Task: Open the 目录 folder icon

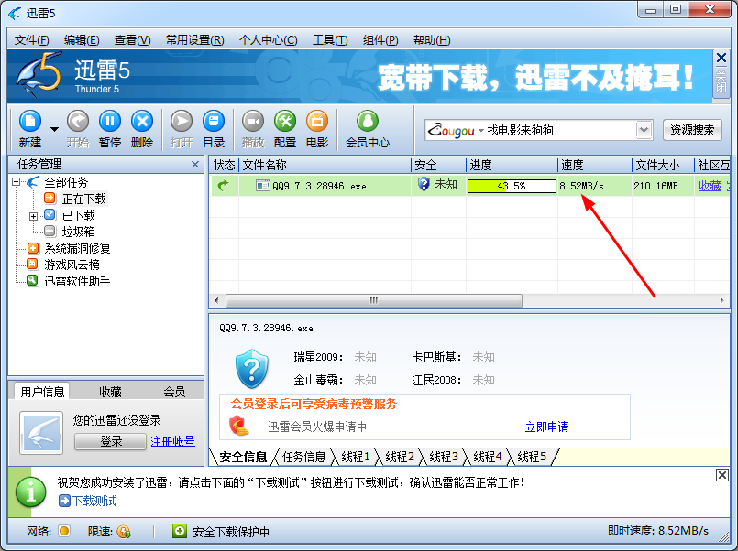Action: pos(214,122)
